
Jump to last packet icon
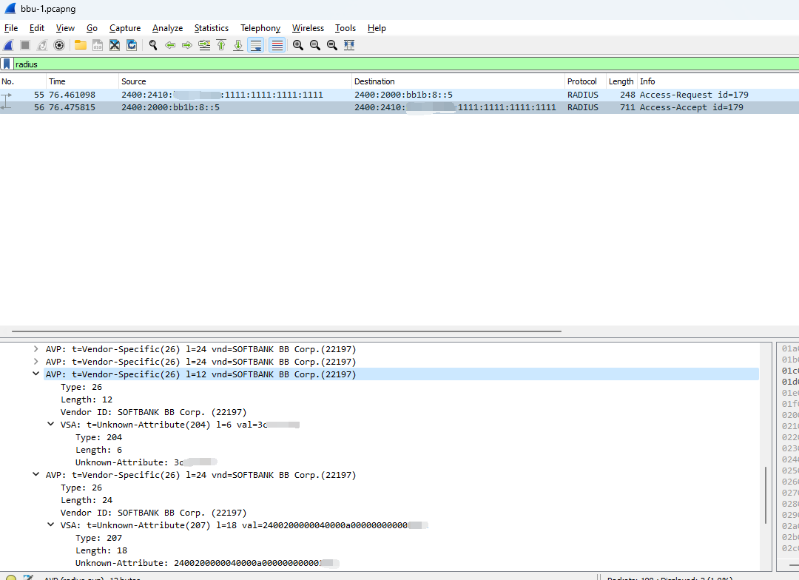pyautogui.click(x=238, y=45)
